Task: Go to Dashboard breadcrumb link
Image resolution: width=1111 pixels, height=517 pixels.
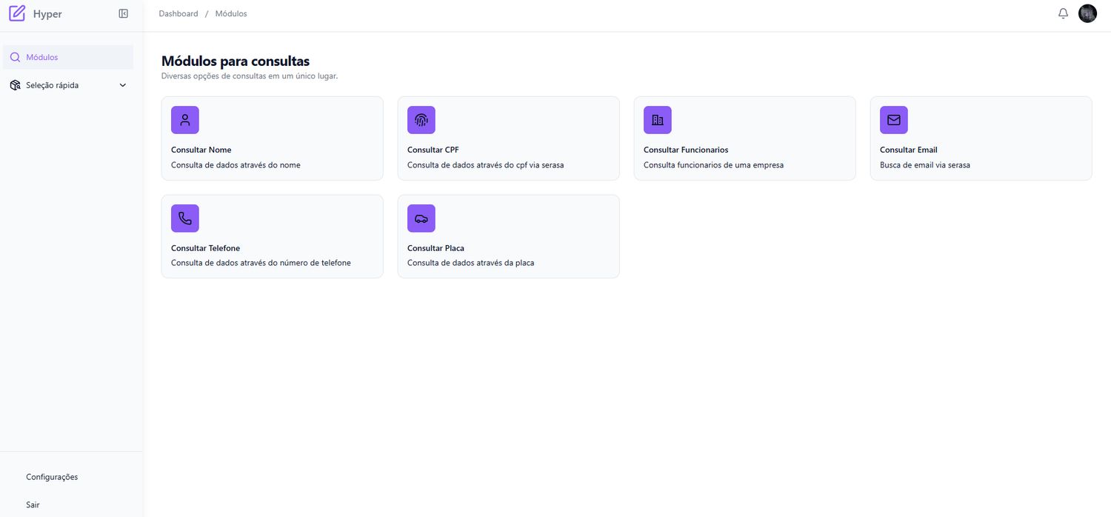Action: click(179, 14)
